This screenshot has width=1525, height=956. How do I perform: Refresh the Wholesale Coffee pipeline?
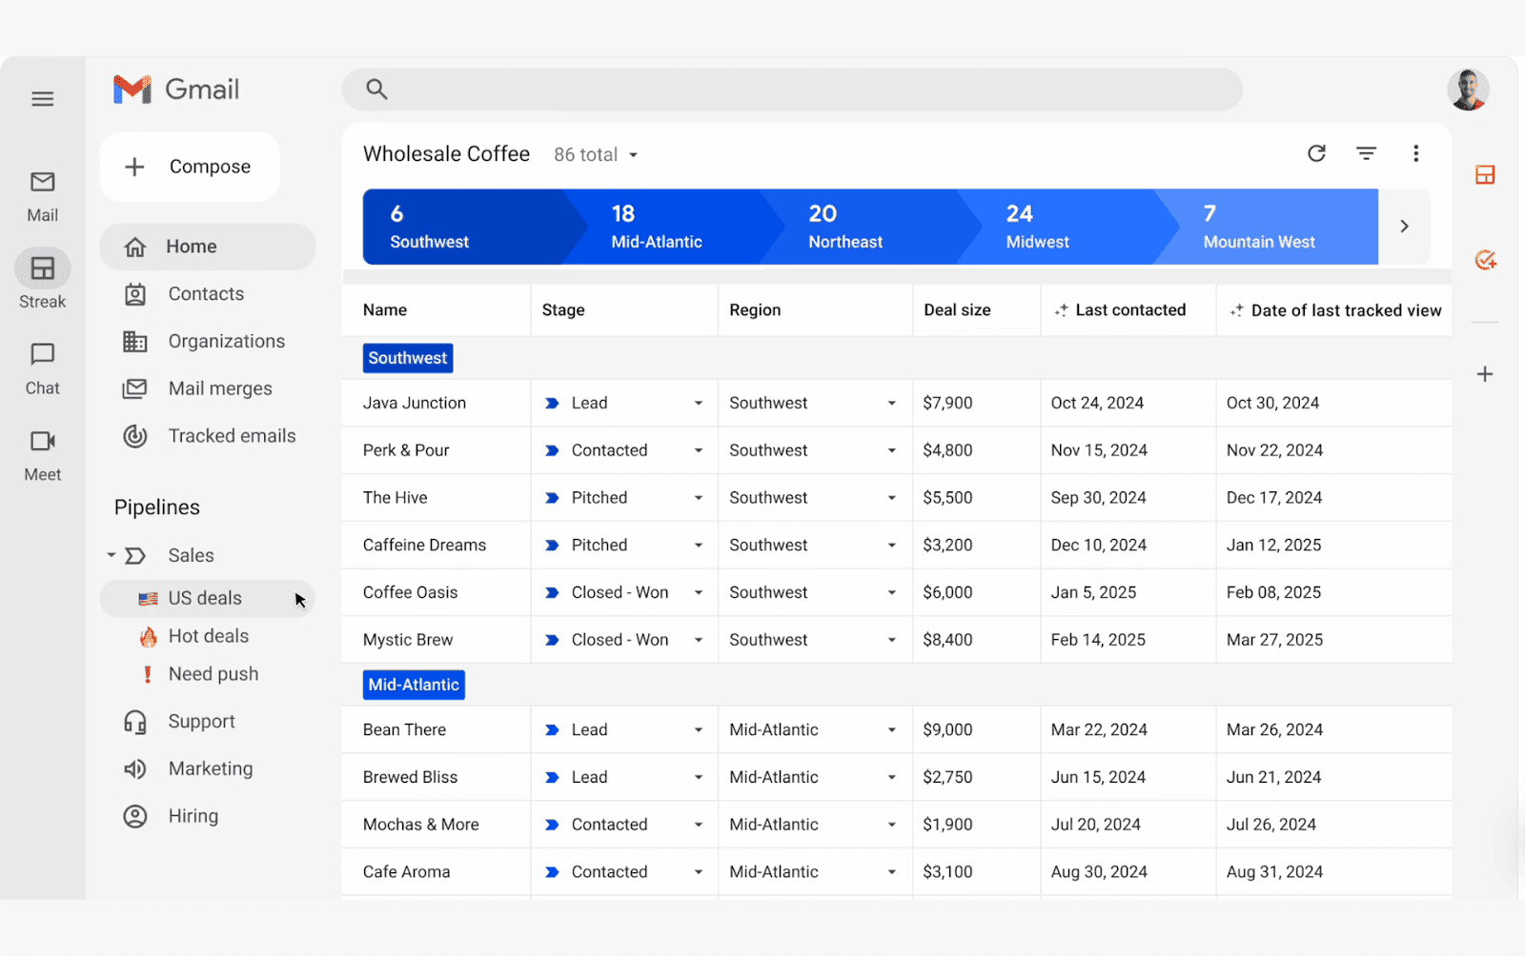(1316, 153)
